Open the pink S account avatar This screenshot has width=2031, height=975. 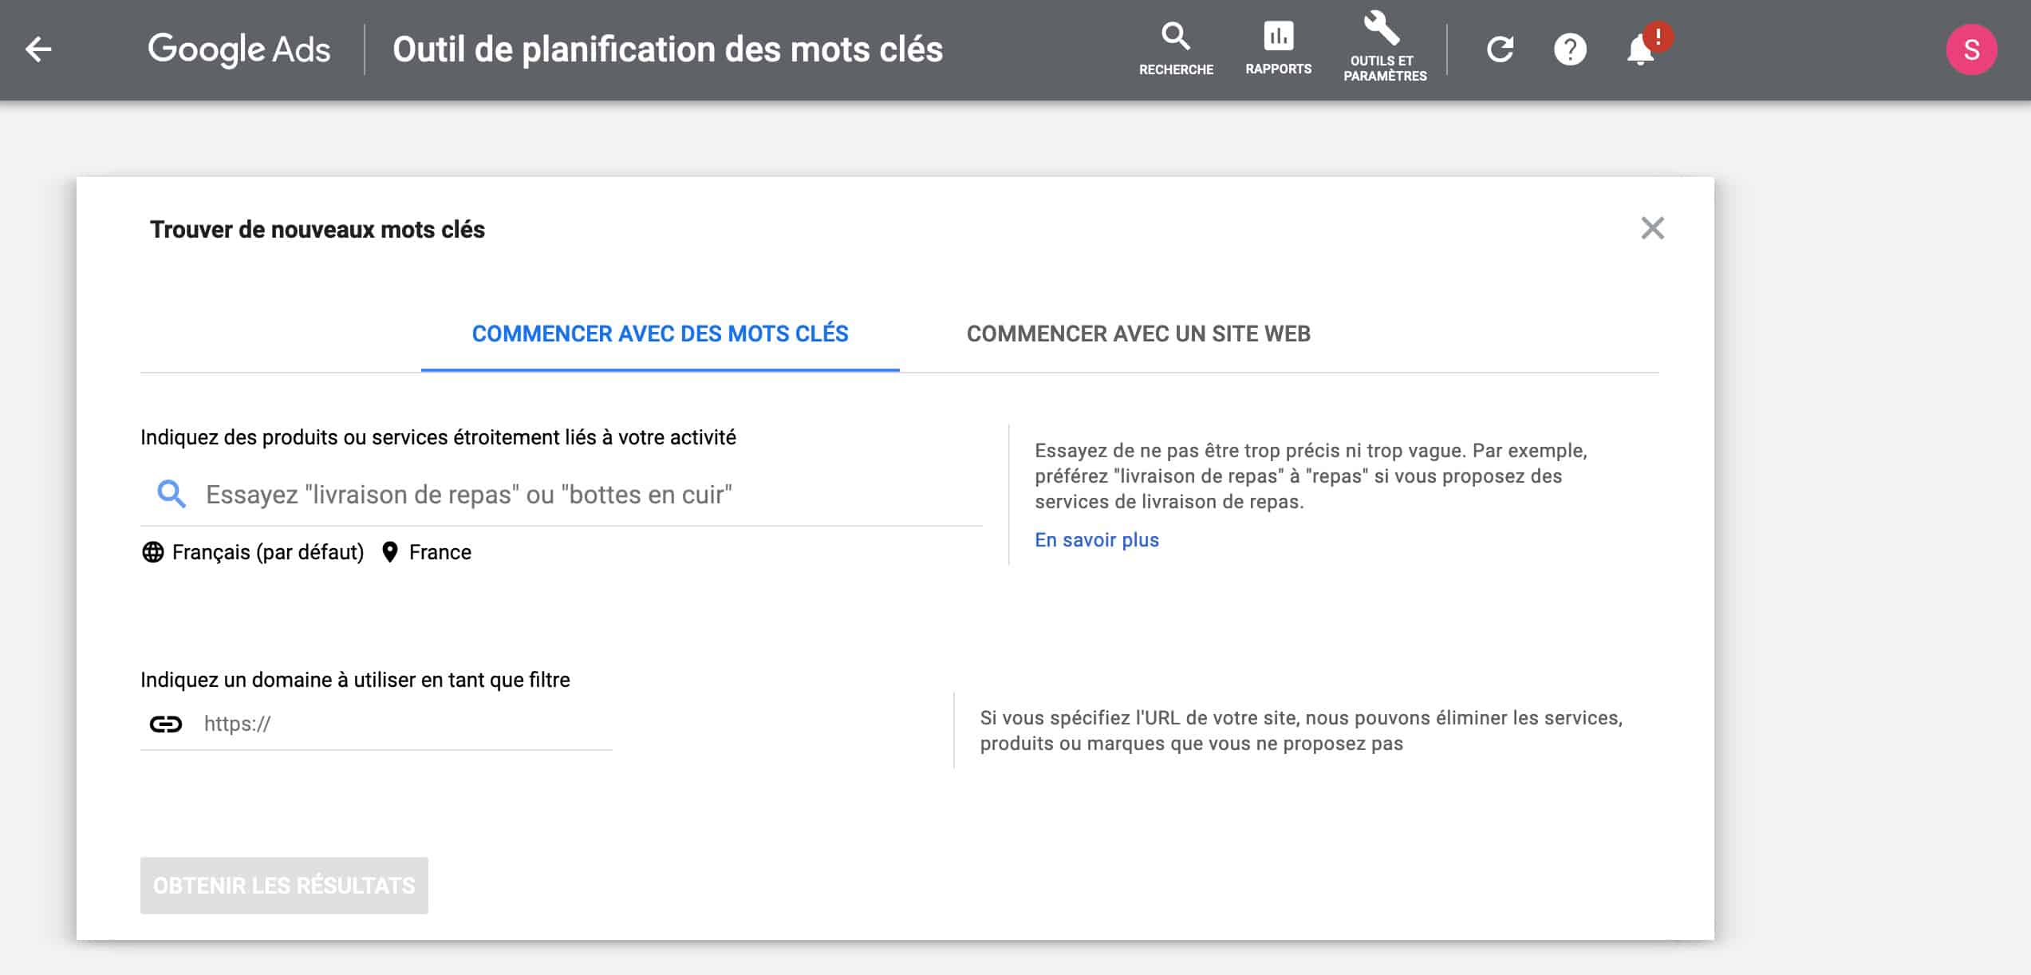(x=1971, y=49)
